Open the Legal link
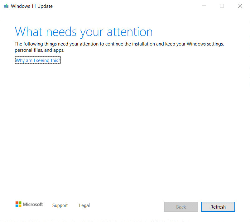This screenshot has width=250, height=222. pyautogui.click(x=84, y=205)
